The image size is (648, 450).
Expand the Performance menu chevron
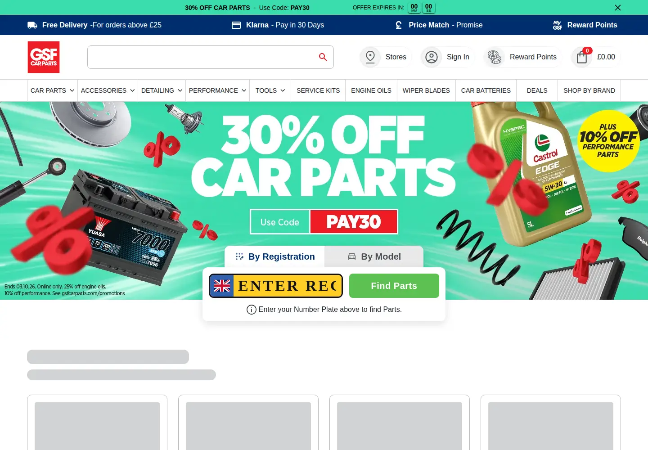point(244,90)
